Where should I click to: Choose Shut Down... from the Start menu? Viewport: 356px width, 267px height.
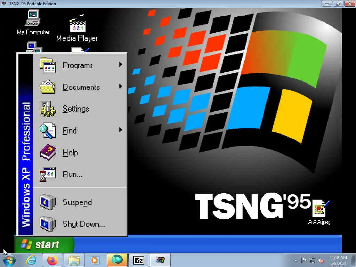[x=80, y=224]
